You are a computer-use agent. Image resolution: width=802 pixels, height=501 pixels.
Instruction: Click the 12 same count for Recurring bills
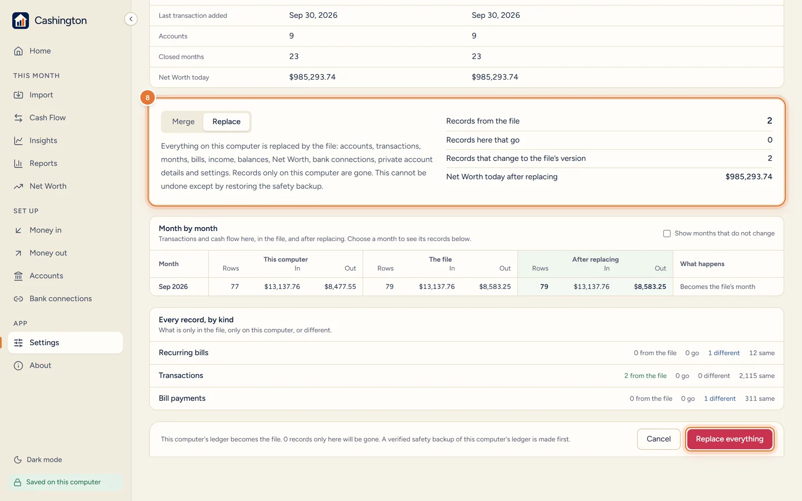tap(761, 353)
